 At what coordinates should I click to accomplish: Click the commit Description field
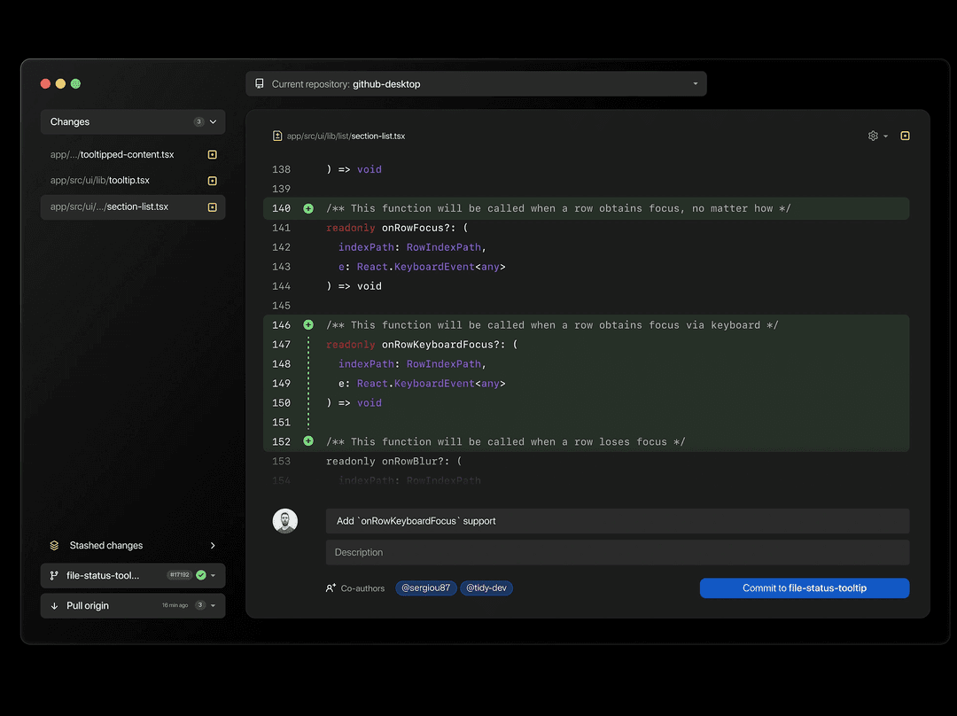(x=617, y=553)
